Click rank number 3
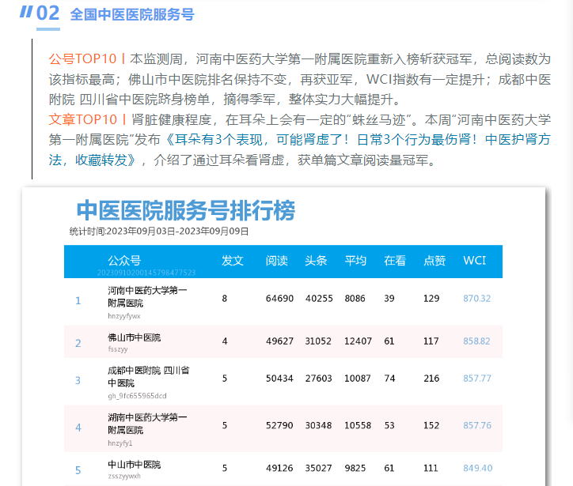573x486 pixels. (x=78, y=381)
